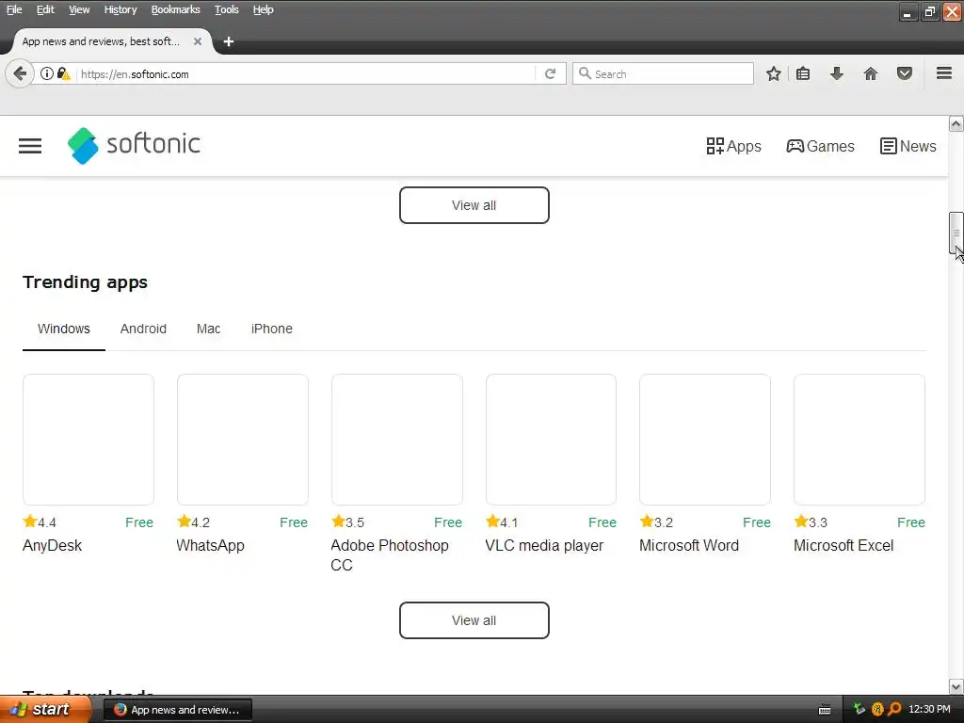Switch to the Mac trending tab
Screen dimensions: 964x723
208,329
